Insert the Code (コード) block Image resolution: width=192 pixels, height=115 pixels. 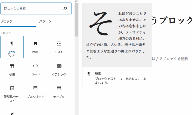tap(36, 69)
